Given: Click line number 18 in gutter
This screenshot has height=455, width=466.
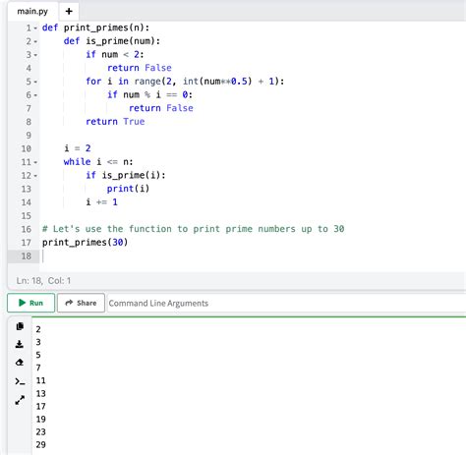Looking at the screenshot, I should click(27, 256).
